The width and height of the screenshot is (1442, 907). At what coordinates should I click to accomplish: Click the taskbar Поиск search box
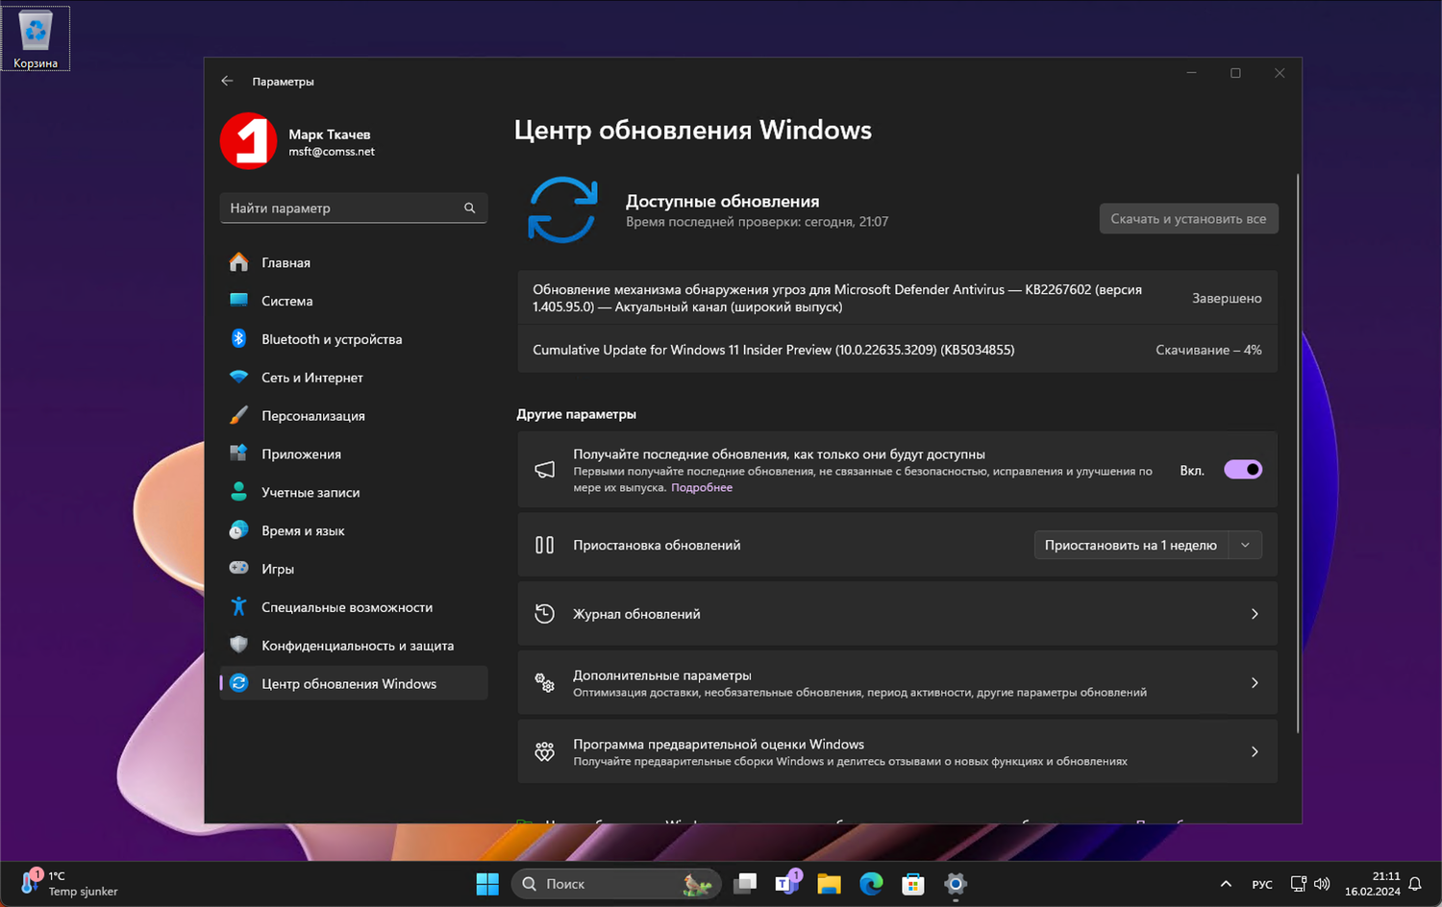(x=615, y=884)
